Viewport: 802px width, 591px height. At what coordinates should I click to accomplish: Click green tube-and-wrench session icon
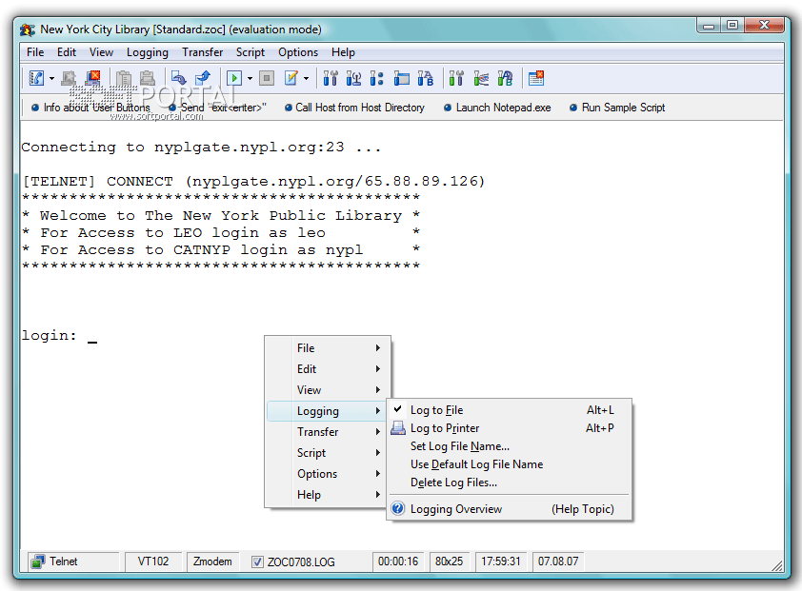pyautogui.click(x=456, y=78)
